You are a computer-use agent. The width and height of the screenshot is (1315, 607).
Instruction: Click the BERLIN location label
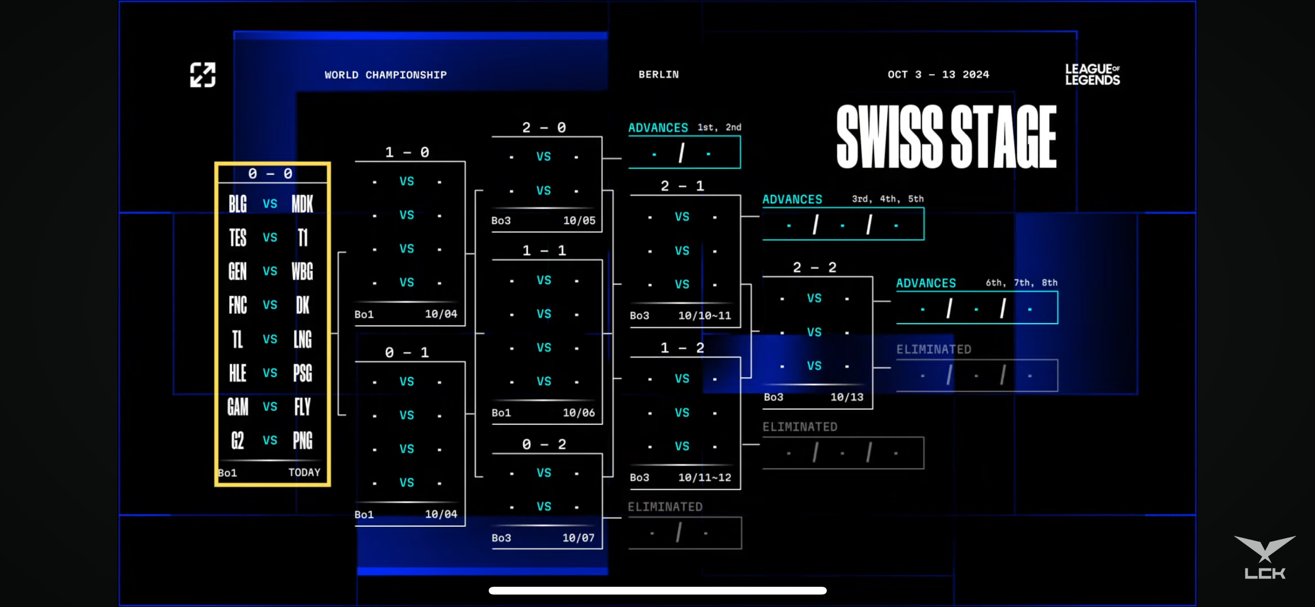pos(659,74)
